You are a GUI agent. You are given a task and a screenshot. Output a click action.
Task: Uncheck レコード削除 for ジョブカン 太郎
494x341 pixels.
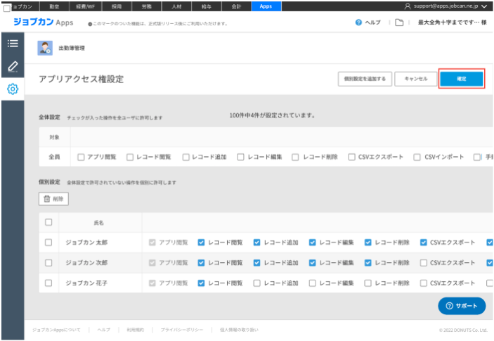pos(368,243)
